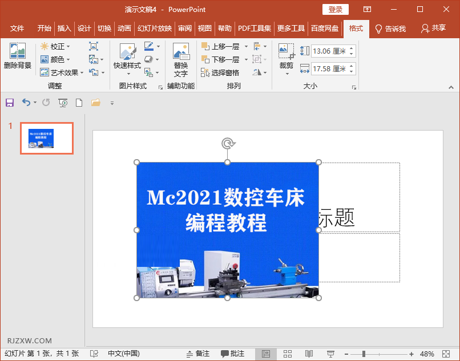Select the slide 1 thumbnail

click(x=47, y=138)
